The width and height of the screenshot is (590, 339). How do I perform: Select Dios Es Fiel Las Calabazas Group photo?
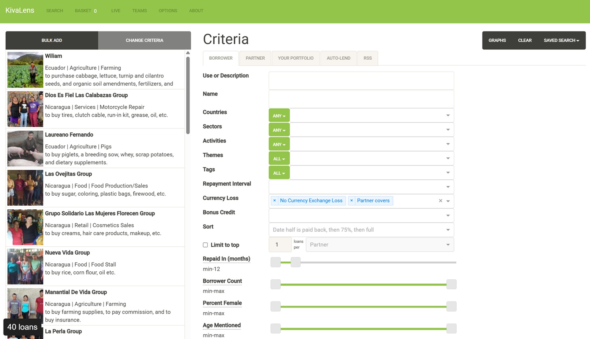click(25, 109)
